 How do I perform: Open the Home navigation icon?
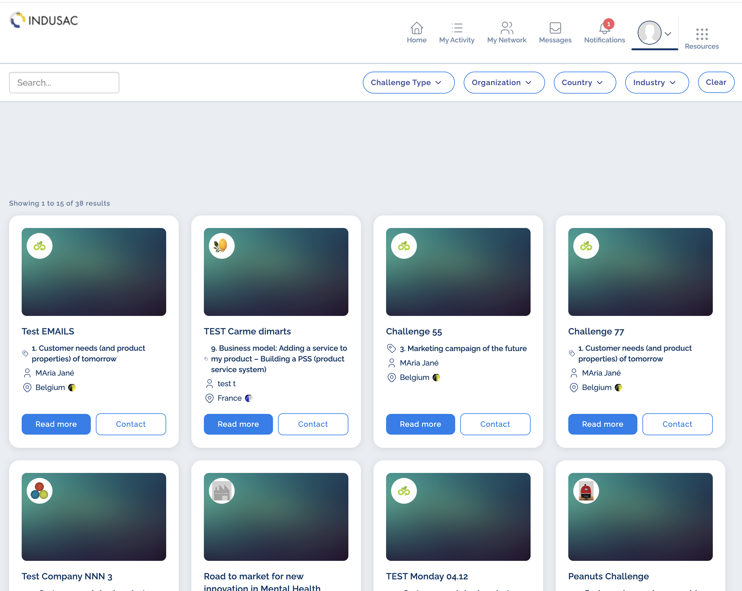417,28
